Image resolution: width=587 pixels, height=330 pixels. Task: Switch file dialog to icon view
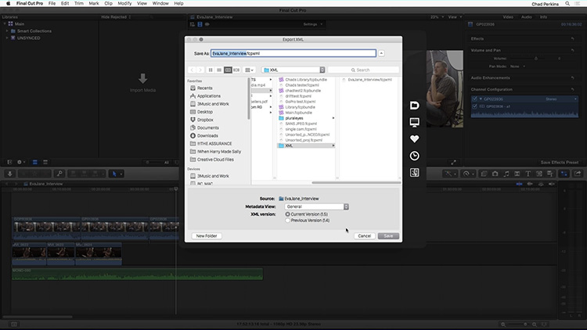(211, 70)
